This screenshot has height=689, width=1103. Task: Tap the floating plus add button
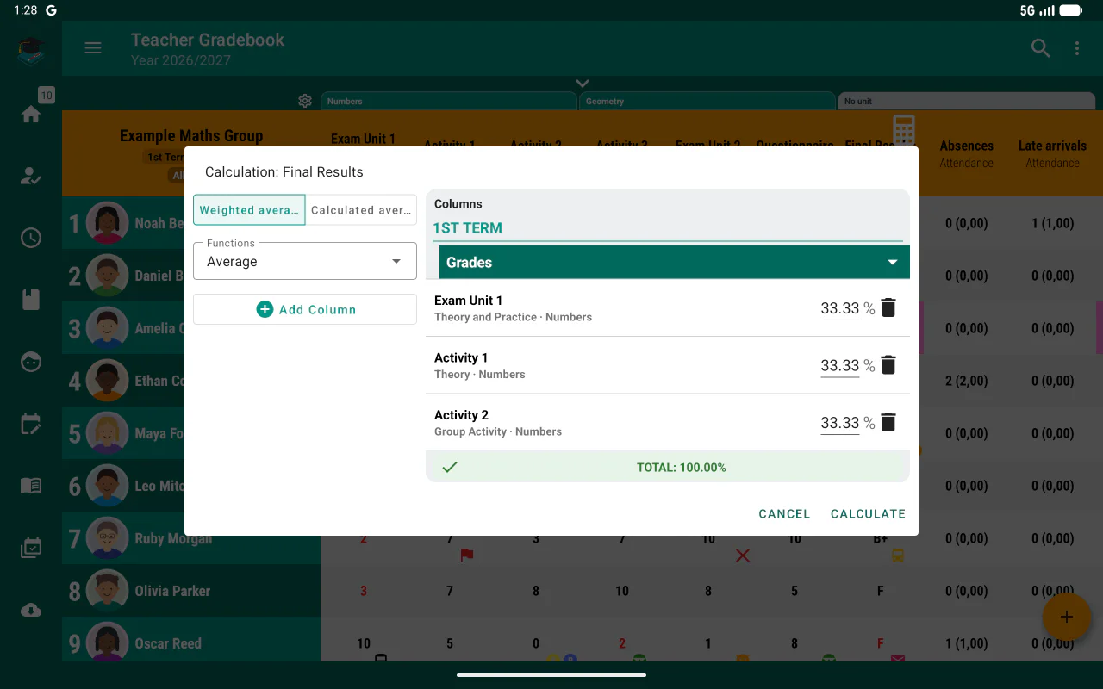[1066, 617]
